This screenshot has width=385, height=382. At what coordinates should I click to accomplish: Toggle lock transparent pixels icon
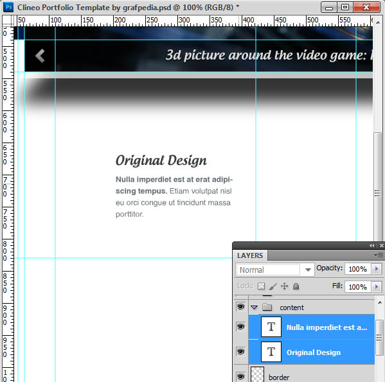(261, 286)
